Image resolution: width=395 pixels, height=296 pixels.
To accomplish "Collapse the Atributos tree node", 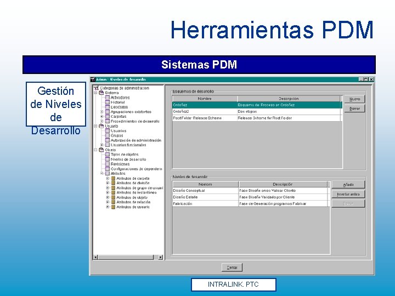I will pyautogui.click(x=102, y=174).
